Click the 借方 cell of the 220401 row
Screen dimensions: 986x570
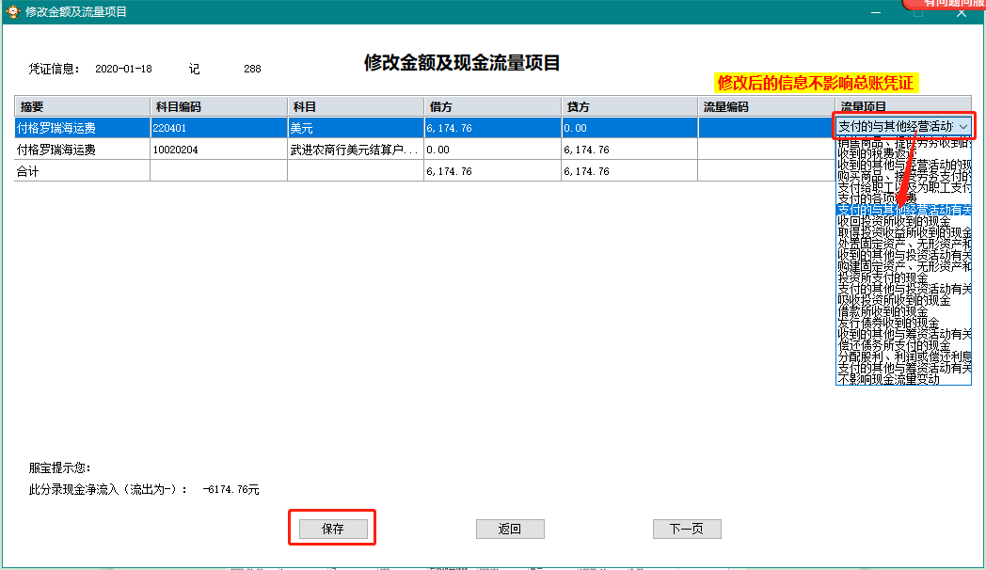point(492,127)
